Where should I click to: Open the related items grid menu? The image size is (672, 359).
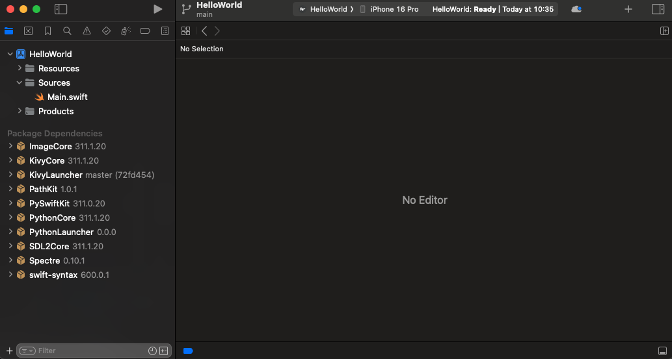(x=185, y=31)
